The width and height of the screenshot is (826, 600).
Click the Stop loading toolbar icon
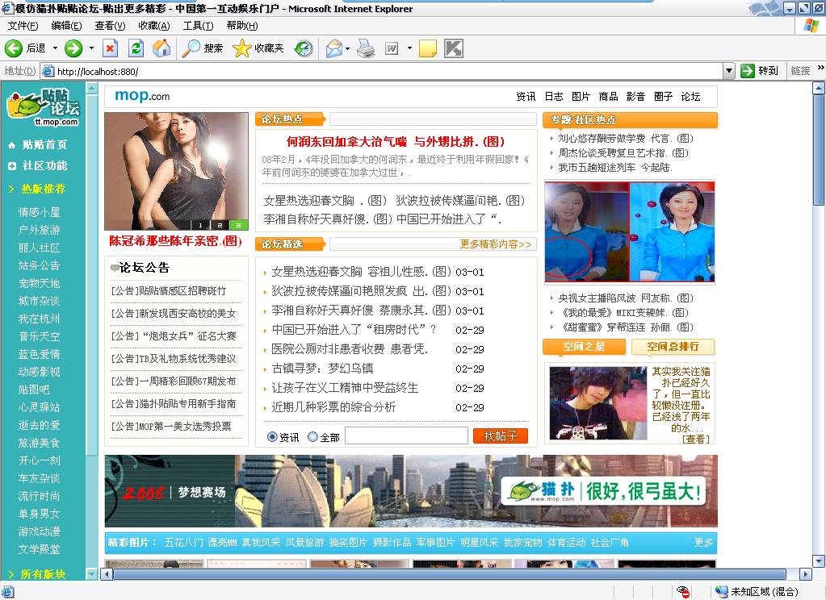(111, 48)
